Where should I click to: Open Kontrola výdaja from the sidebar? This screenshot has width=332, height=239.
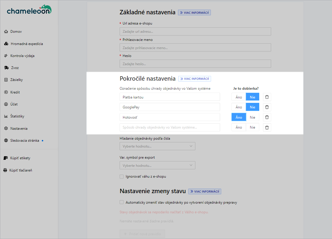point(6,56)
